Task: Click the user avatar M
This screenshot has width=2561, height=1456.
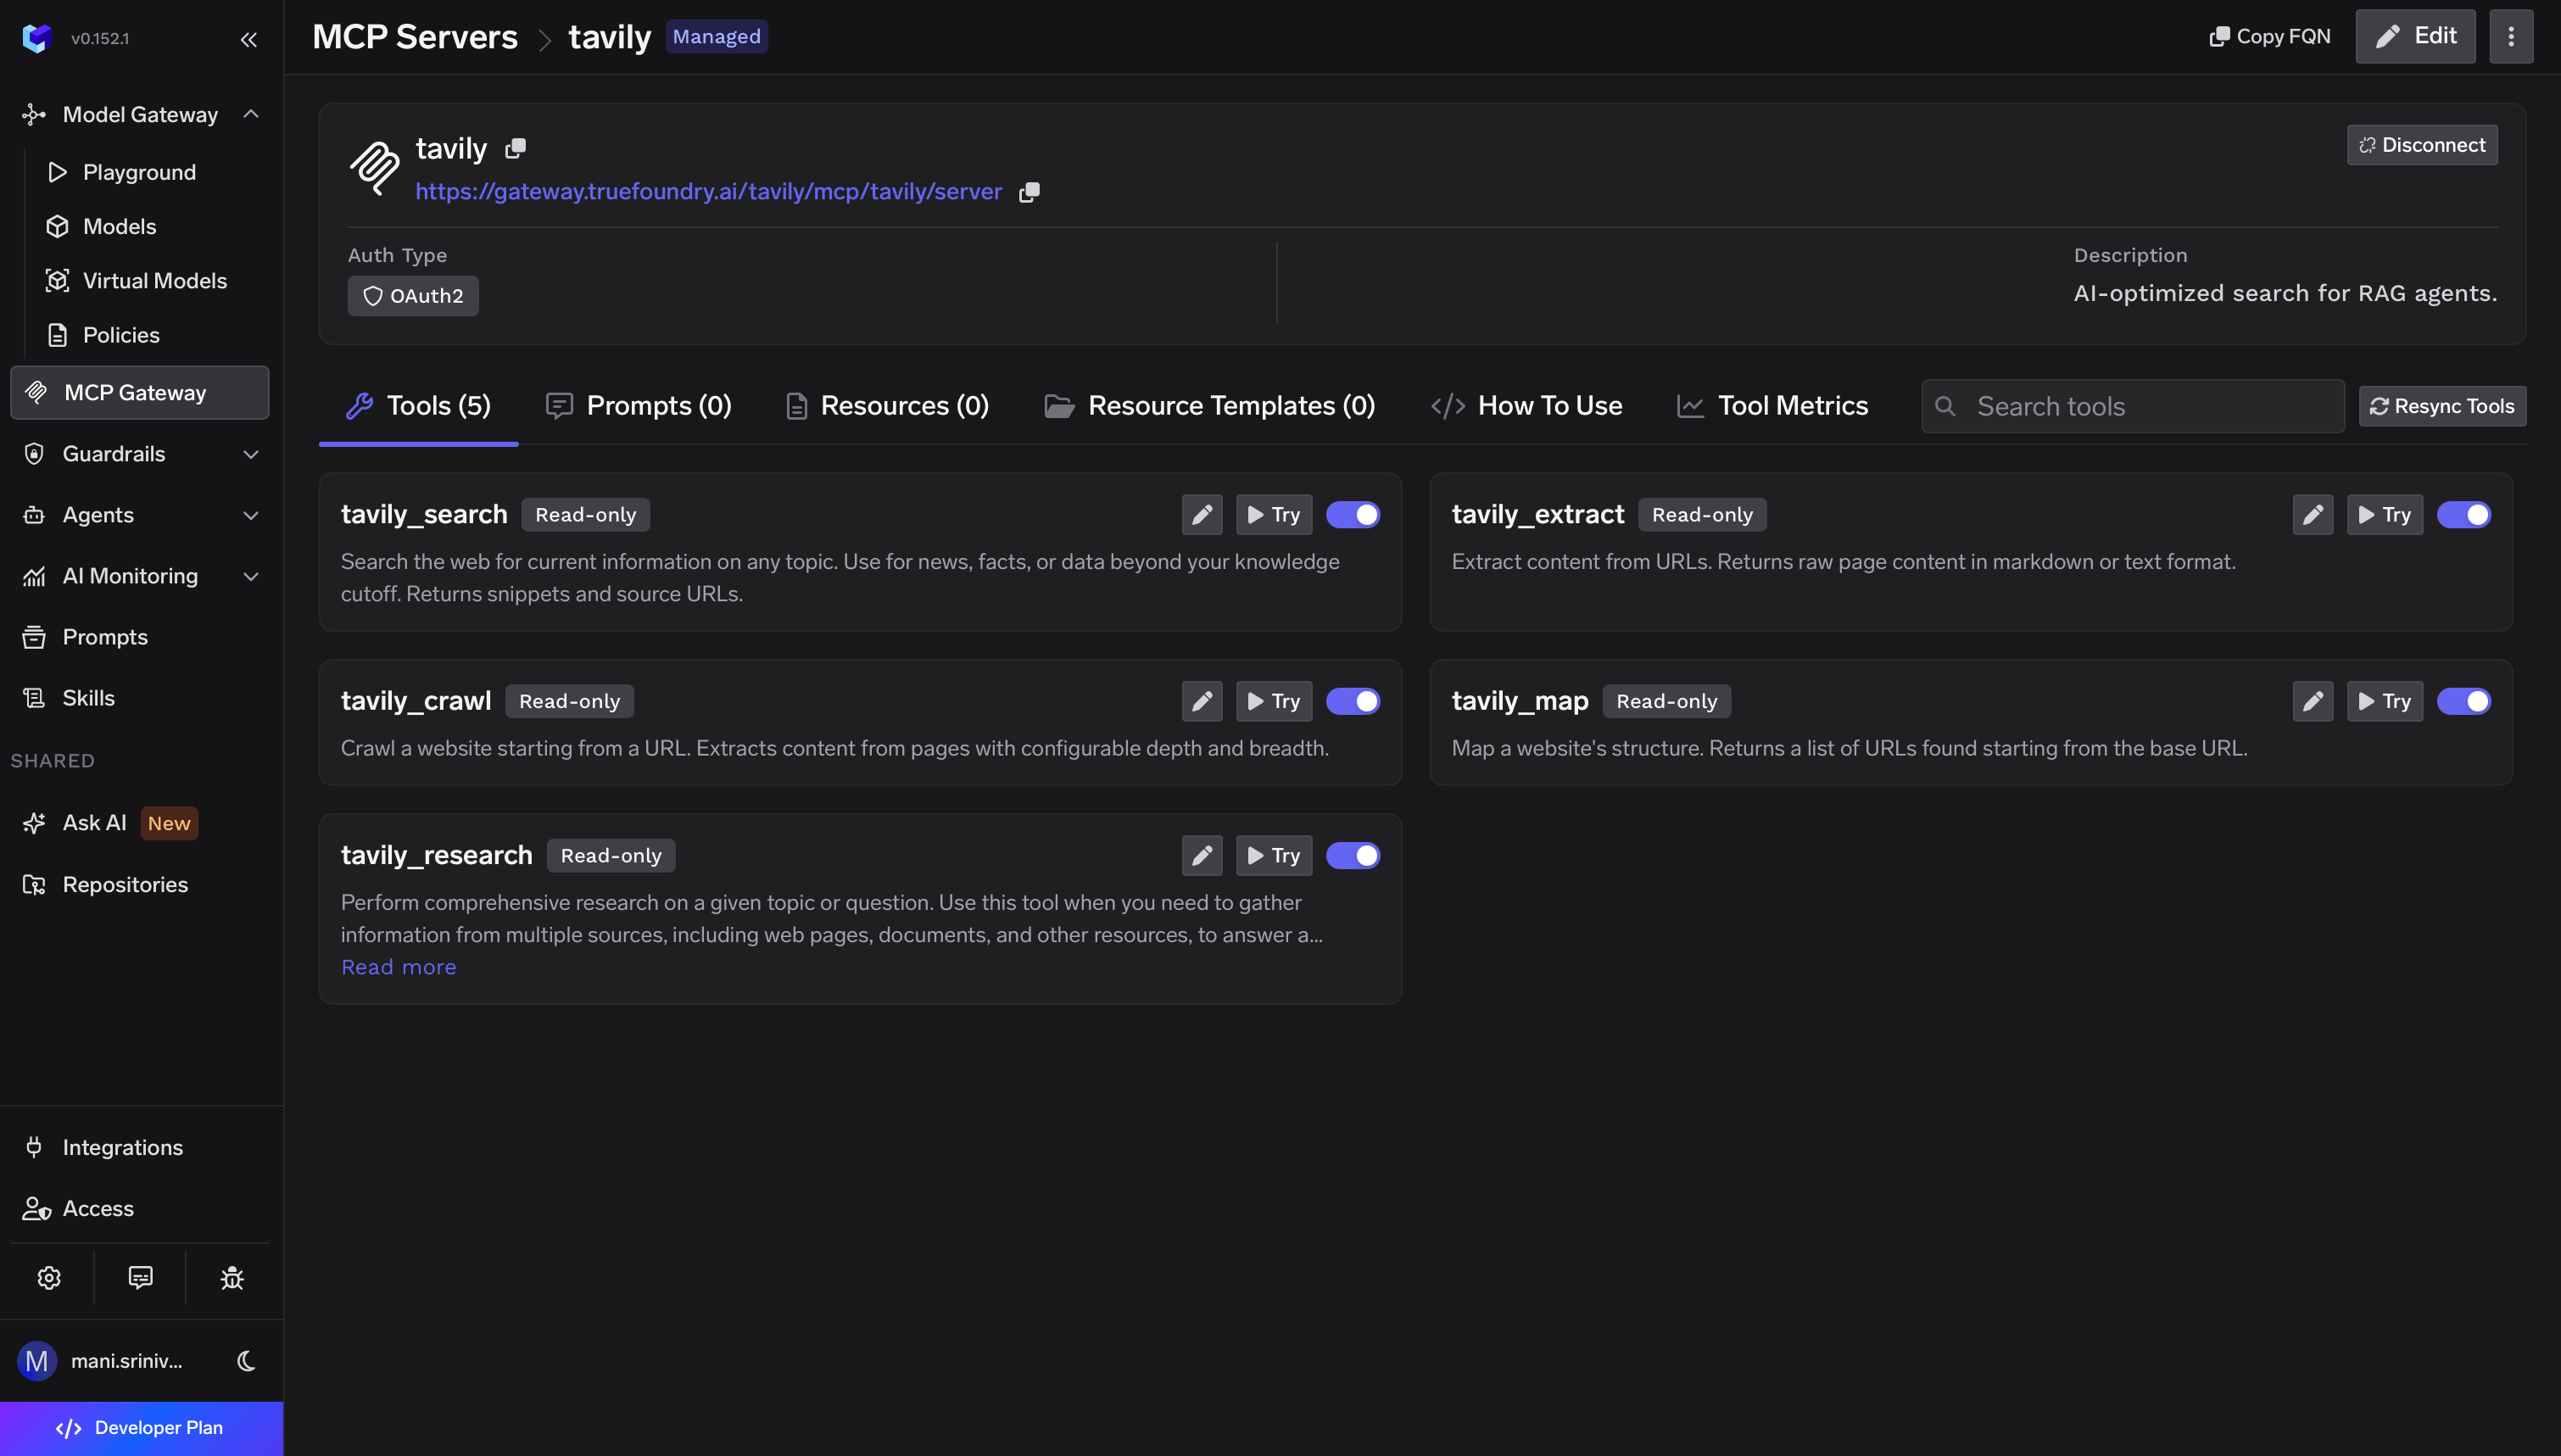Action: 37,1361
